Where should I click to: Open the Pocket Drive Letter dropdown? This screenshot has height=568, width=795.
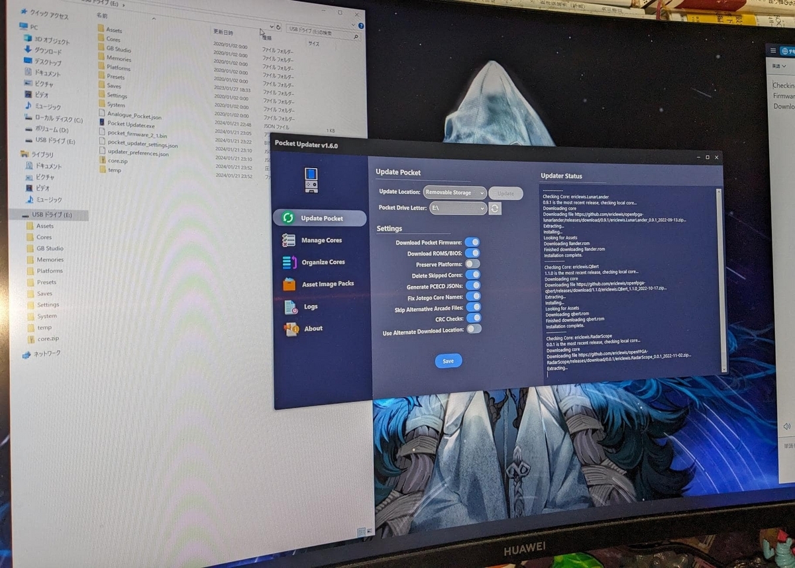click(x=458, y=208)
